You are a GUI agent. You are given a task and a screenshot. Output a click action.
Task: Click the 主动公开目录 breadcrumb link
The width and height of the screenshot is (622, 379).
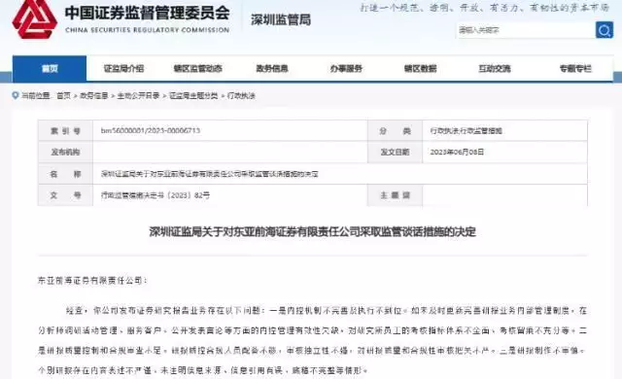click(138, 95)
